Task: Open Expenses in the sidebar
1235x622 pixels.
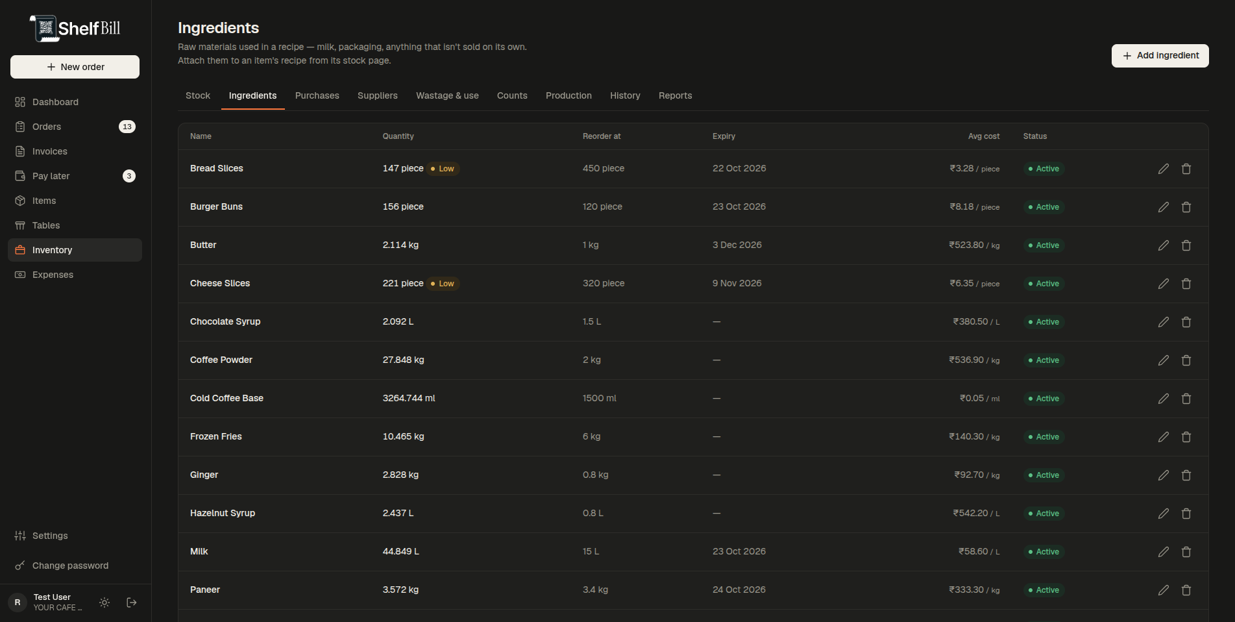Action: pyautogui.click(x=75, y=275)
